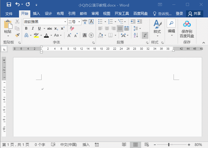Click the 登录 sign-in link
Screen dimensions: 208x148
(x=179, y=14)
